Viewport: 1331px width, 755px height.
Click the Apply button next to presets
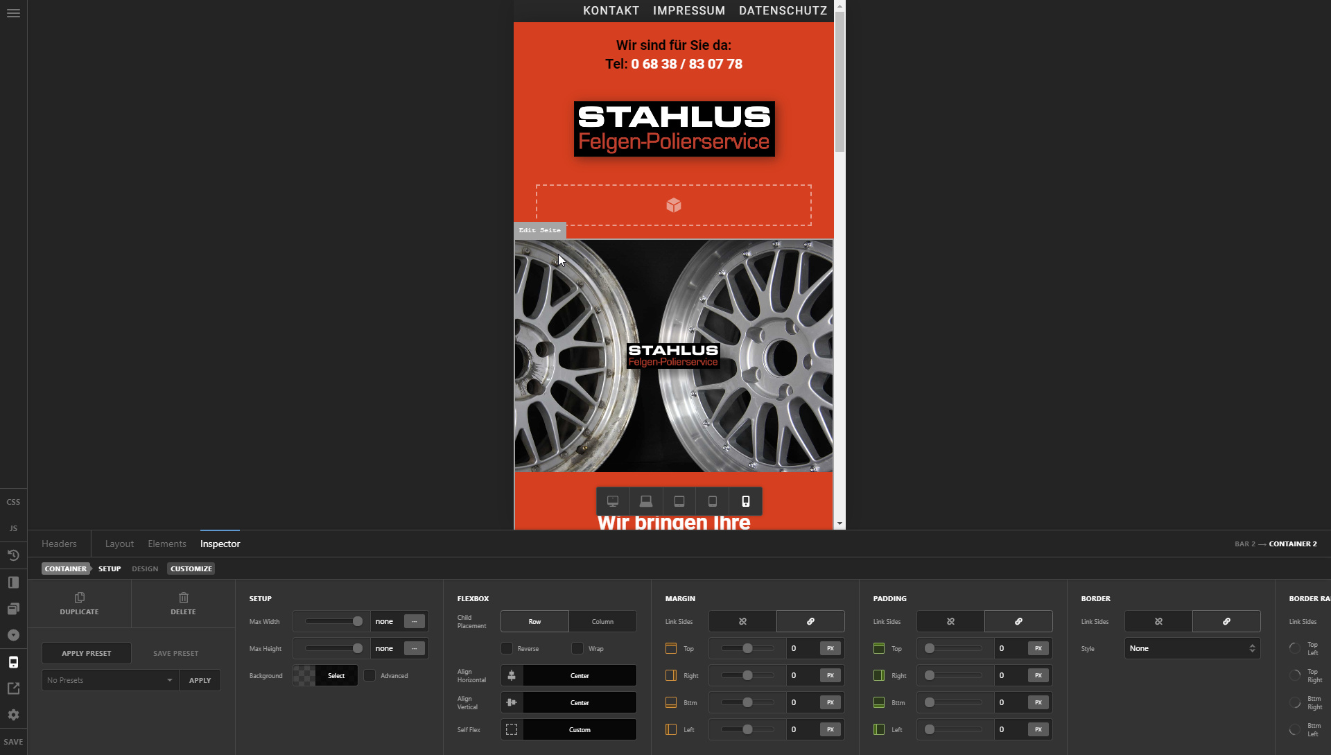pos(200,680)
